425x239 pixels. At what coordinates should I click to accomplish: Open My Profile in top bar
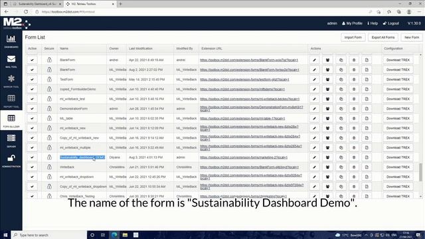(x=352, y=23)
